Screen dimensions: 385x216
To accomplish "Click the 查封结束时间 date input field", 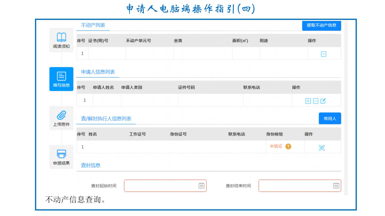I will [295, 186].
